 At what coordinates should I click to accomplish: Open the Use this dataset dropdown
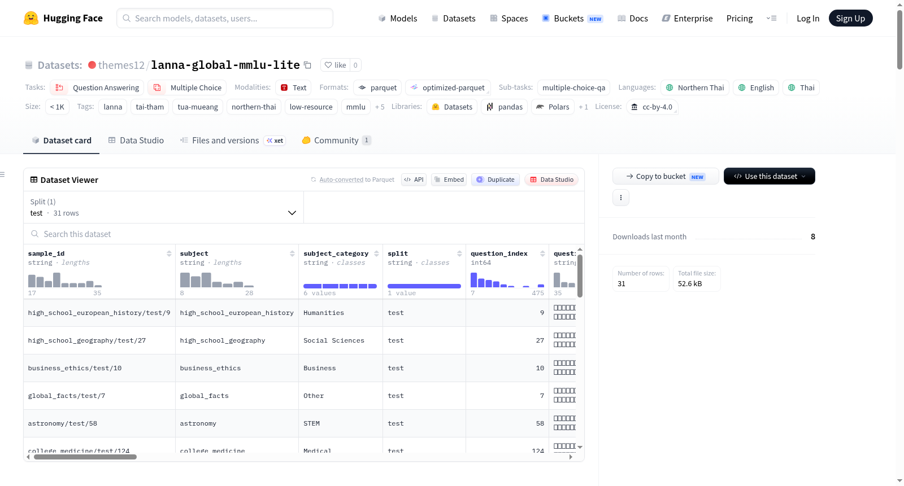(769, 176)
